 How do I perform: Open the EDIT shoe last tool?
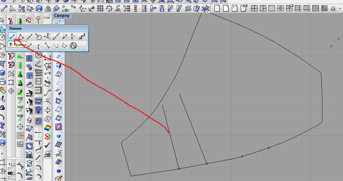click(20, 100)
